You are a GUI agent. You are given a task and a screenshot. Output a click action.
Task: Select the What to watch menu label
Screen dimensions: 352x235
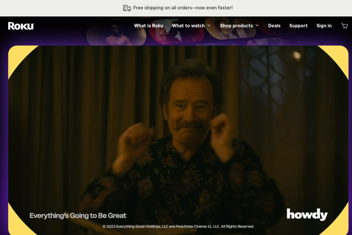click(x=188, y=26)
